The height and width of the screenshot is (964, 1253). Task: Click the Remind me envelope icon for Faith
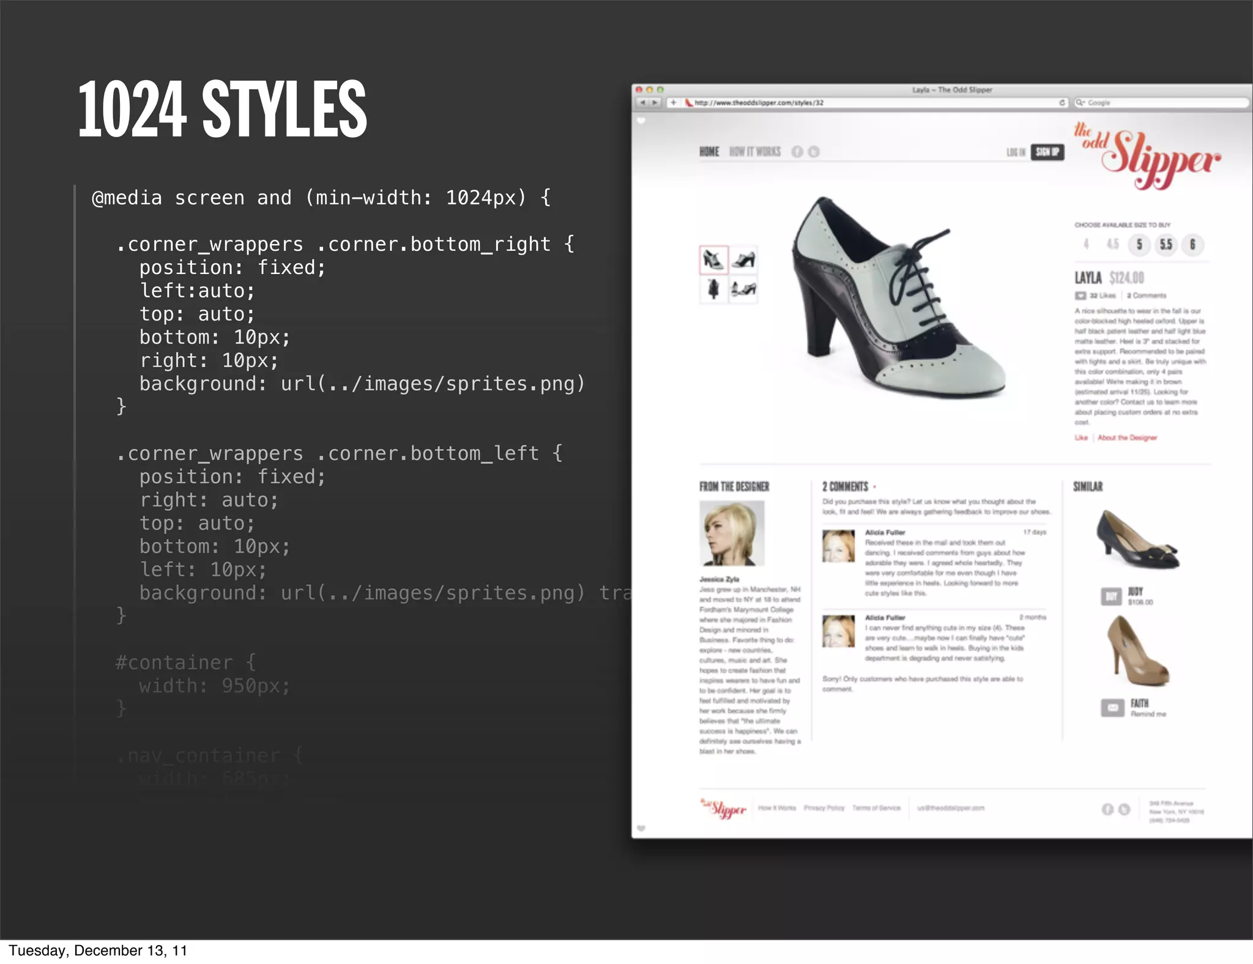coord(1112,708)
